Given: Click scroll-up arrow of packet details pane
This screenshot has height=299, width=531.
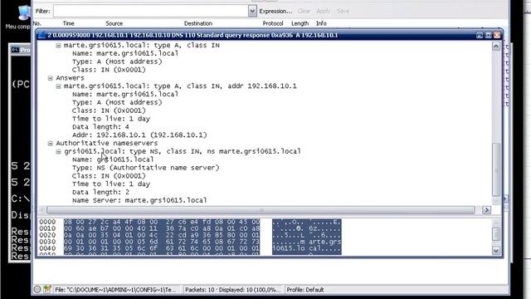Looking at the screenshot, I should click(x=496, y=47).
